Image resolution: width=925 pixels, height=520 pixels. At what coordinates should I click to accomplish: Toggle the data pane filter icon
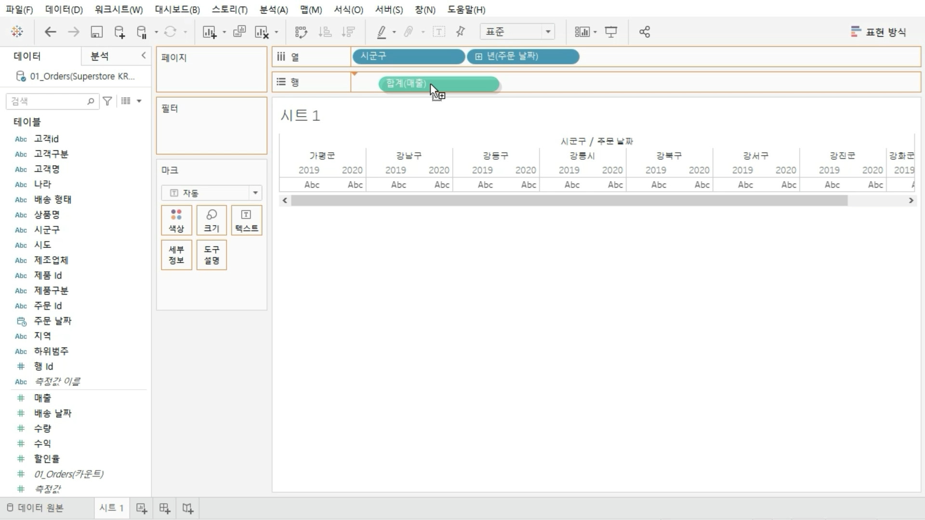107,101
